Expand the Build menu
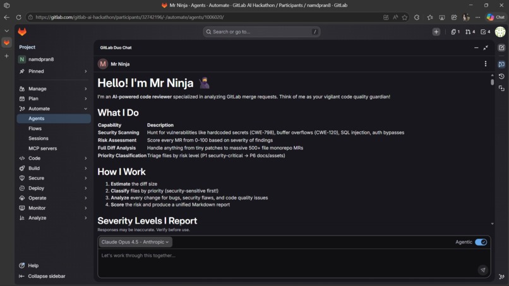The height and width of the screenshot is (286, 509). pyautogui.click(x=54, y=168)
